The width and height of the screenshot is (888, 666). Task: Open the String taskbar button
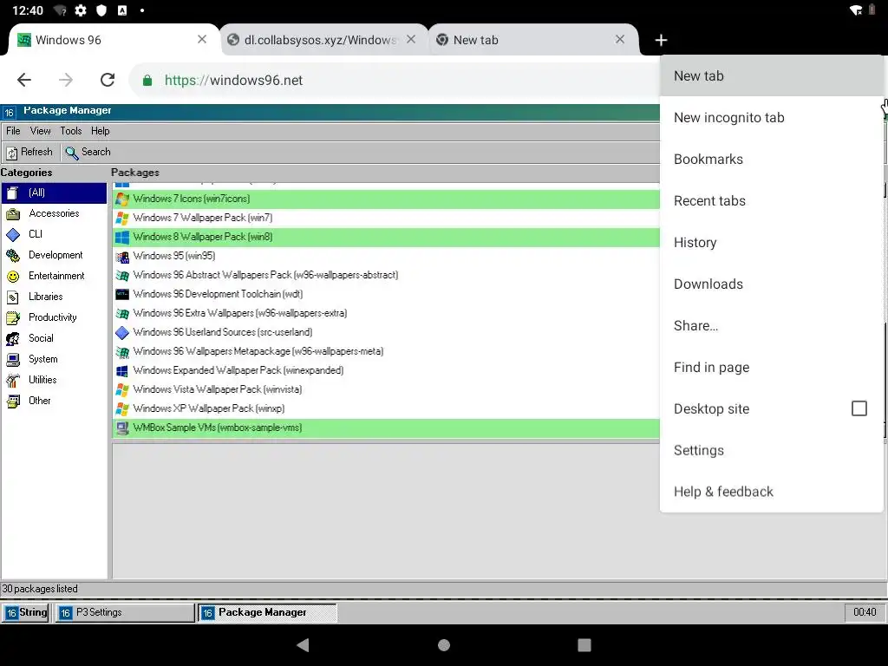click(x=27, y=612)
